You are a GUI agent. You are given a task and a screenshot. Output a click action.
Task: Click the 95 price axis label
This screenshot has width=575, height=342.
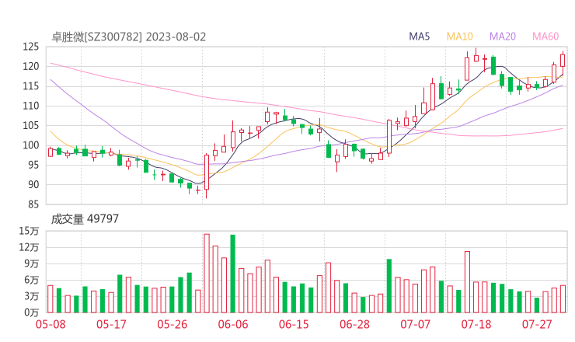(x=33, y=165)
